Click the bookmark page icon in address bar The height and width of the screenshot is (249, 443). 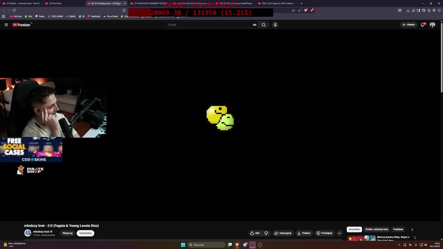tap(124, 10)
